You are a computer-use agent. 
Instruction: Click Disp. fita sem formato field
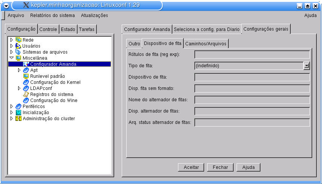(252, 88)
